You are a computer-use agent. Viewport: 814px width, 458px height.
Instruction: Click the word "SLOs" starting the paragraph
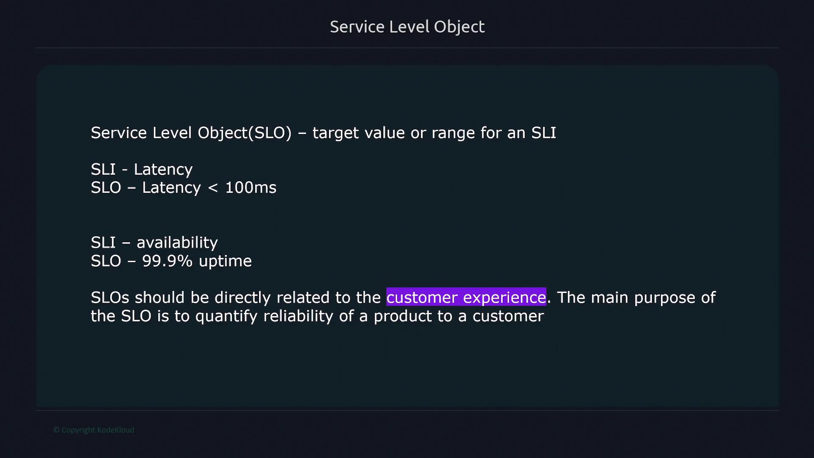tap(110, 297)
